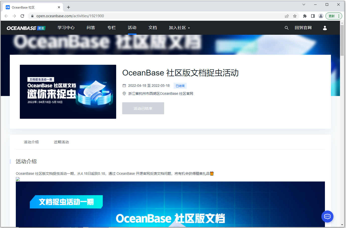
Task: Click the 活动介绍 section heading
Action: [26, 161]
